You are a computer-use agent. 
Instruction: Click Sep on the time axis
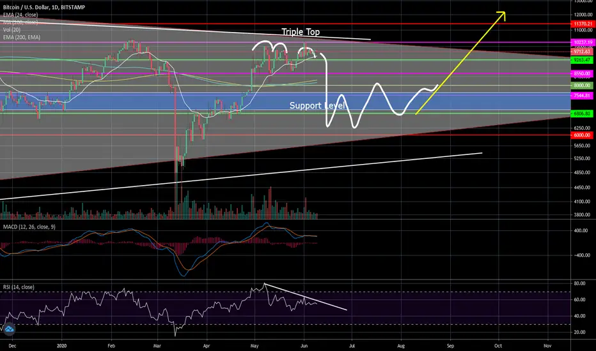(450, 346)
